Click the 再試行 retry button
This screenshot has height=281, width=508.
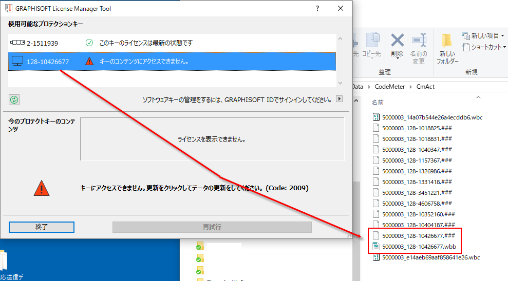pyautogui.click(x=212, y=227)
